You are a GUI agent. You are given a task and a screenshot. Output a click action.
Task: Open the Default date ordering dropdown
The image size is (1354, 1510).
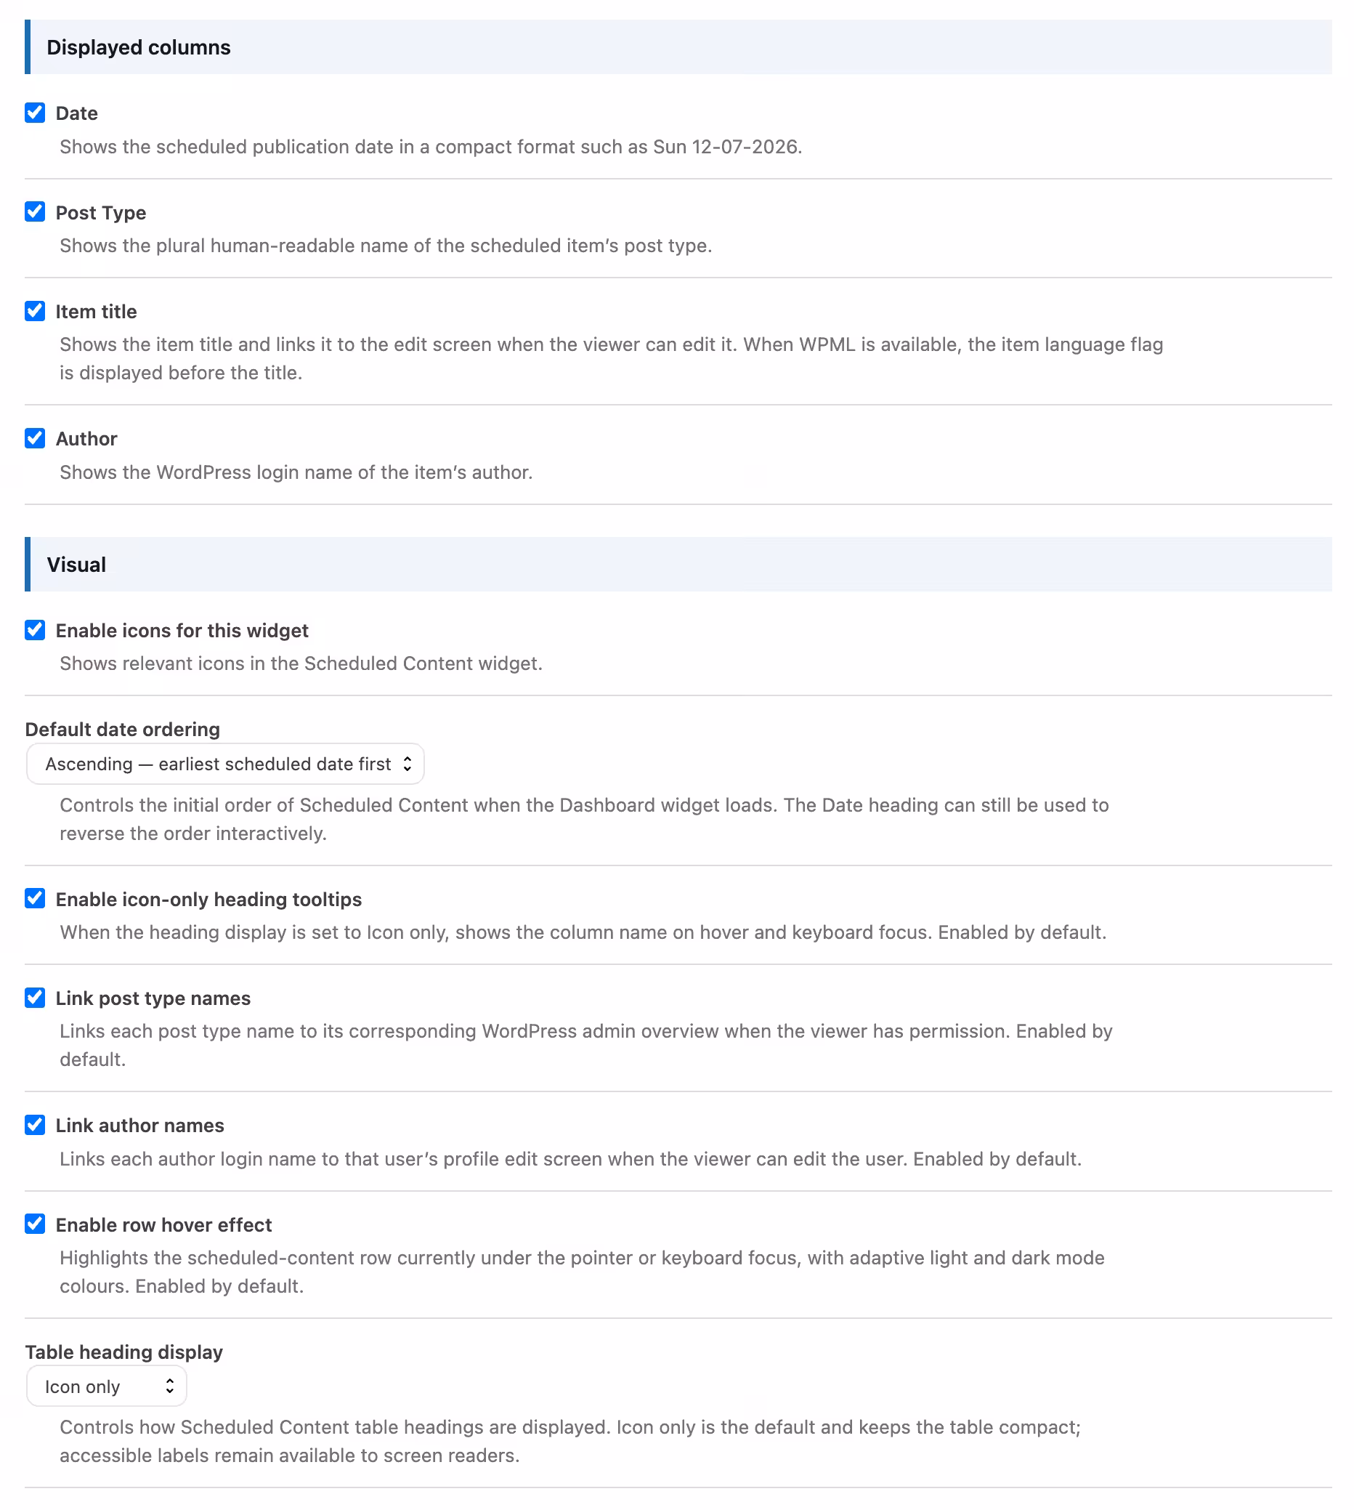225,764
